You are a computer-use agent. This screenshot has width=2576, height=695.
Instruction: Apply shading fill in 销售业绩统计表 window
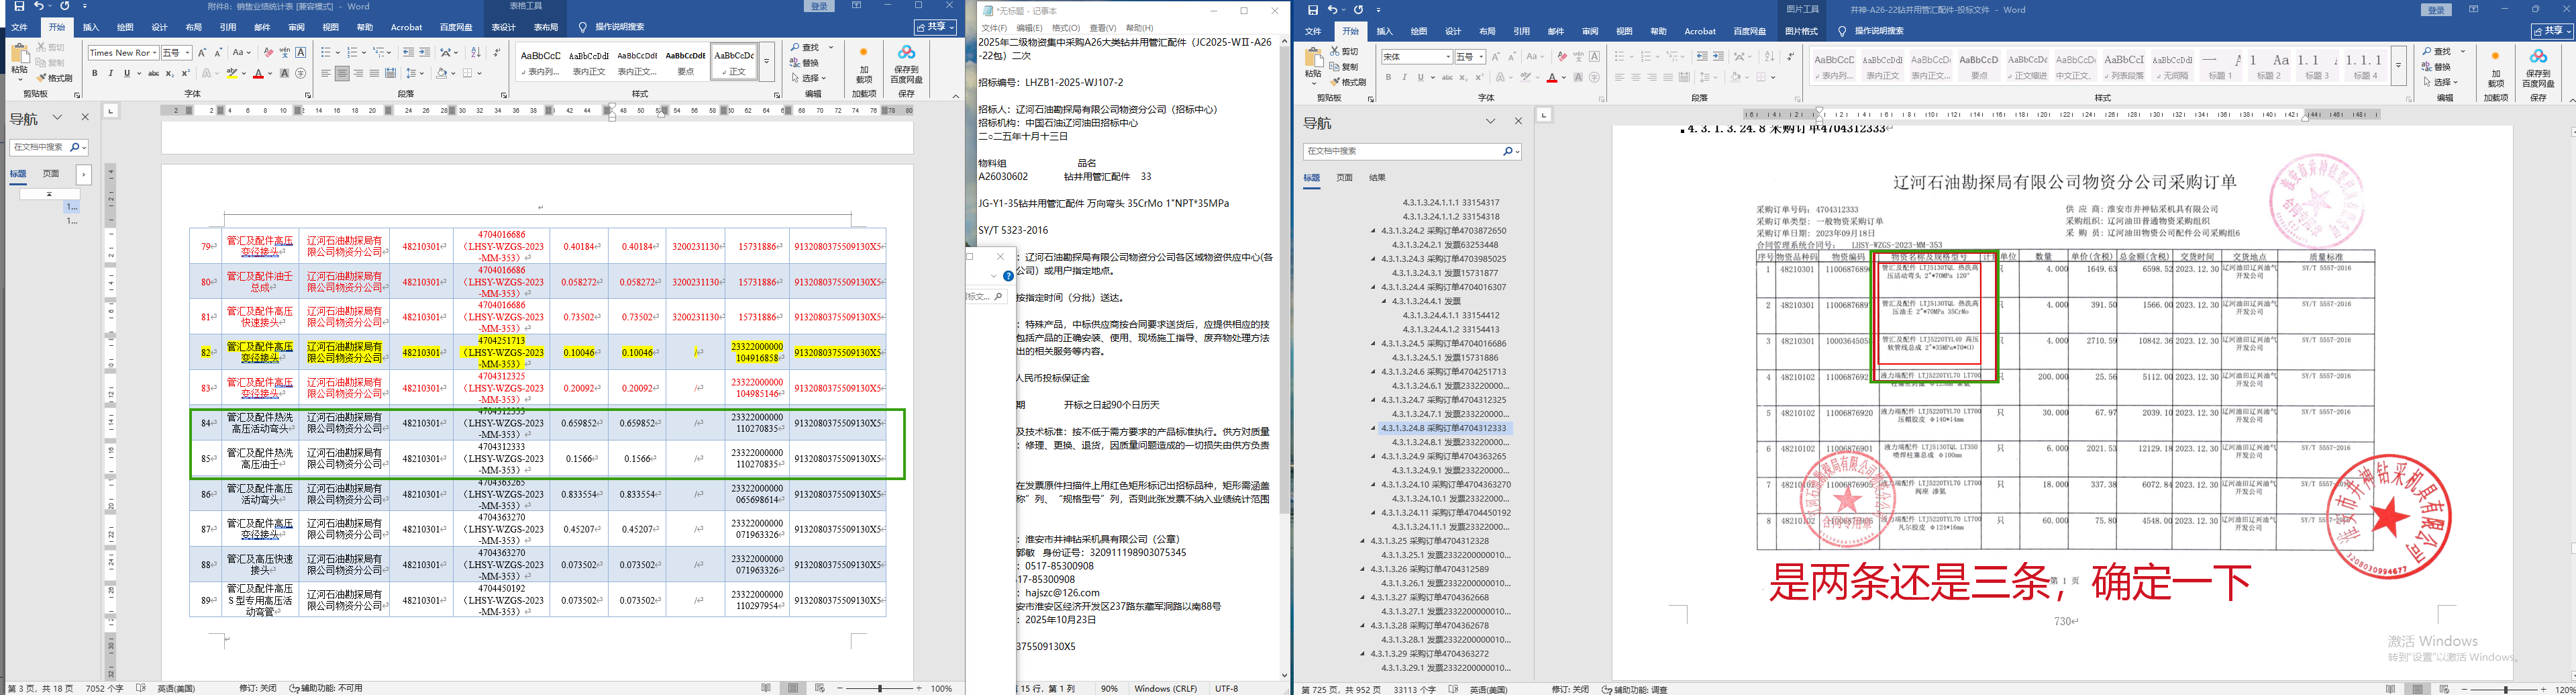442,73
